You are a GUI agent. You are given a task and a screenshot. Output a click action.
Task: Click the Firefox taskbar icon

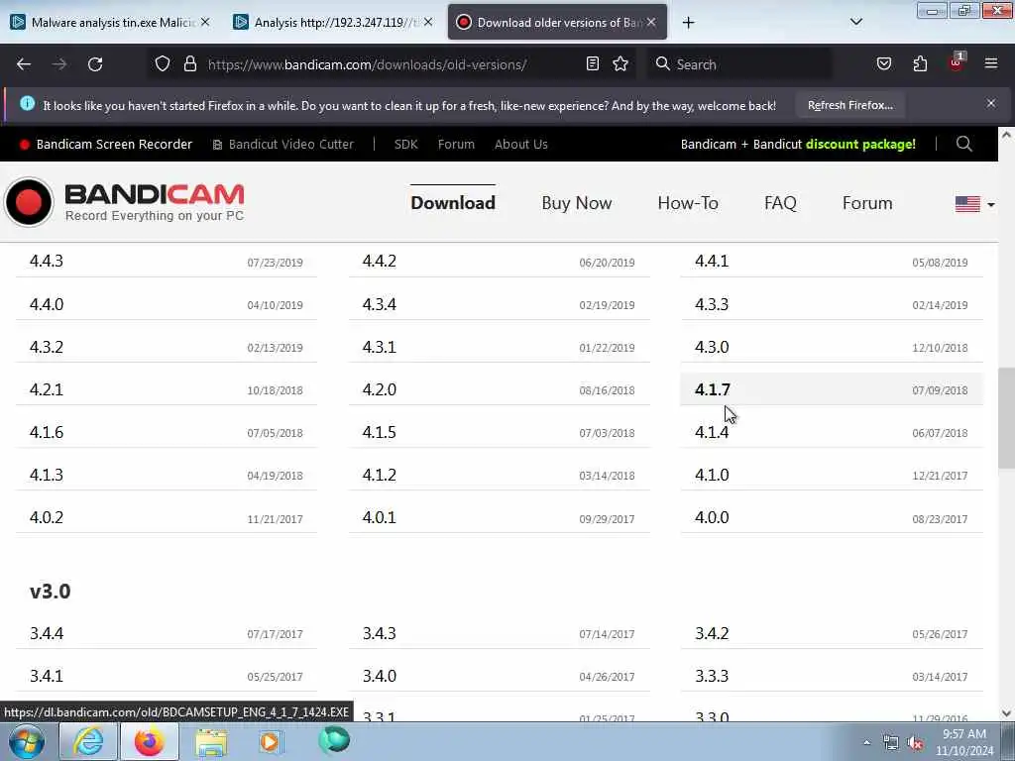[x=149, y=741]
